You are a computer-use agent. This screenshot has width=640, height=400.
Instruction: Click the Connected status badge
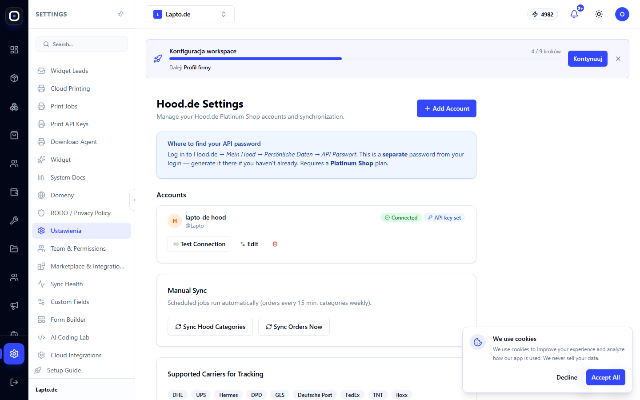(401, 218)
